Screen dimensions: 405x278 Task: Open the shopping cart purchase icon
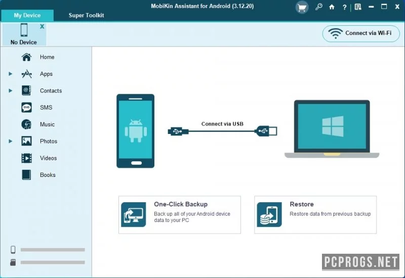point(302,7)
